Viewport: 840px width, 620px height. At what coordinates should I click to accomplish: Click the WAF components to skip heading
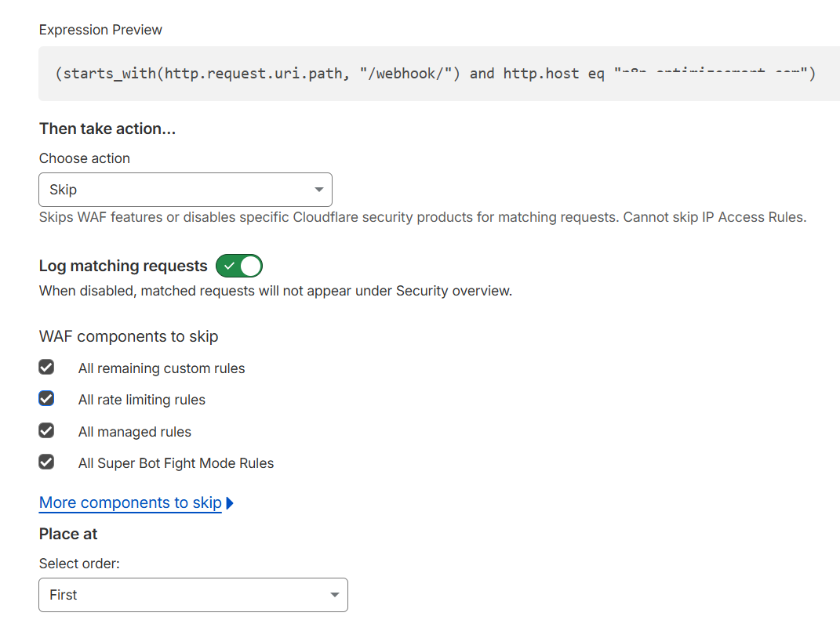(x=129, y=336)
